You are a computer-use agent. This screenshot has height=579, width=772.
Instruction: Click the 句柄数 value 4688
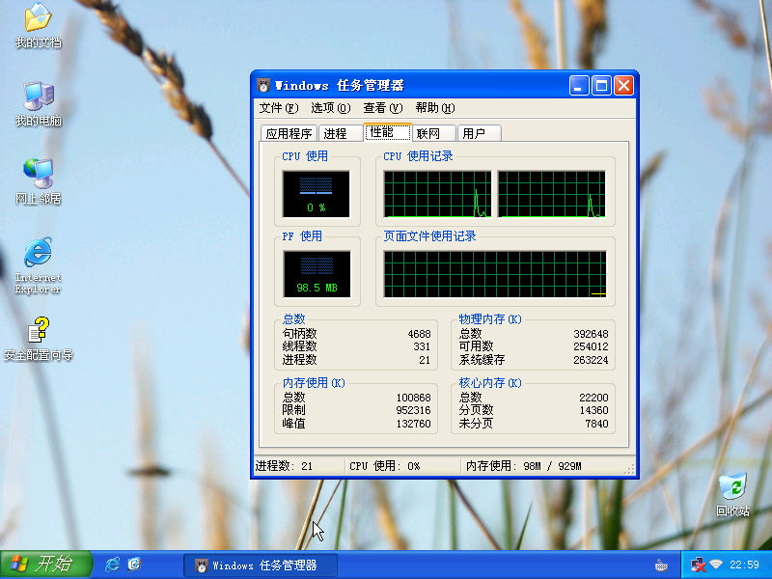tap(419, 334)
